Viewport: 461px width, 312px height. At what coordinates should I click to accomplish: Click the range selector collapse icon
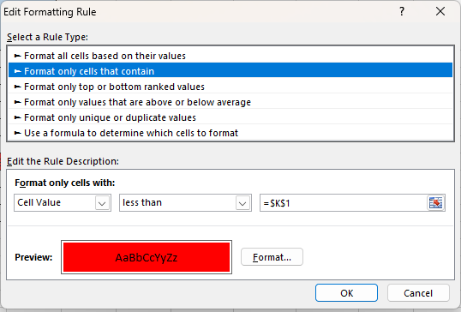[435, 203]
